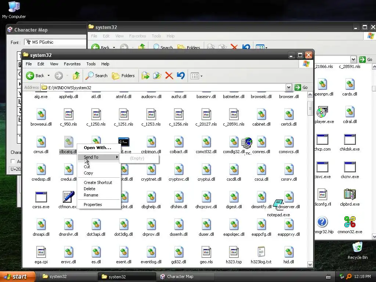Image resolution: width=376 pixels, height=282 pixels.
Task: Select Send To in the context menu
Action: tap(99, 157)
